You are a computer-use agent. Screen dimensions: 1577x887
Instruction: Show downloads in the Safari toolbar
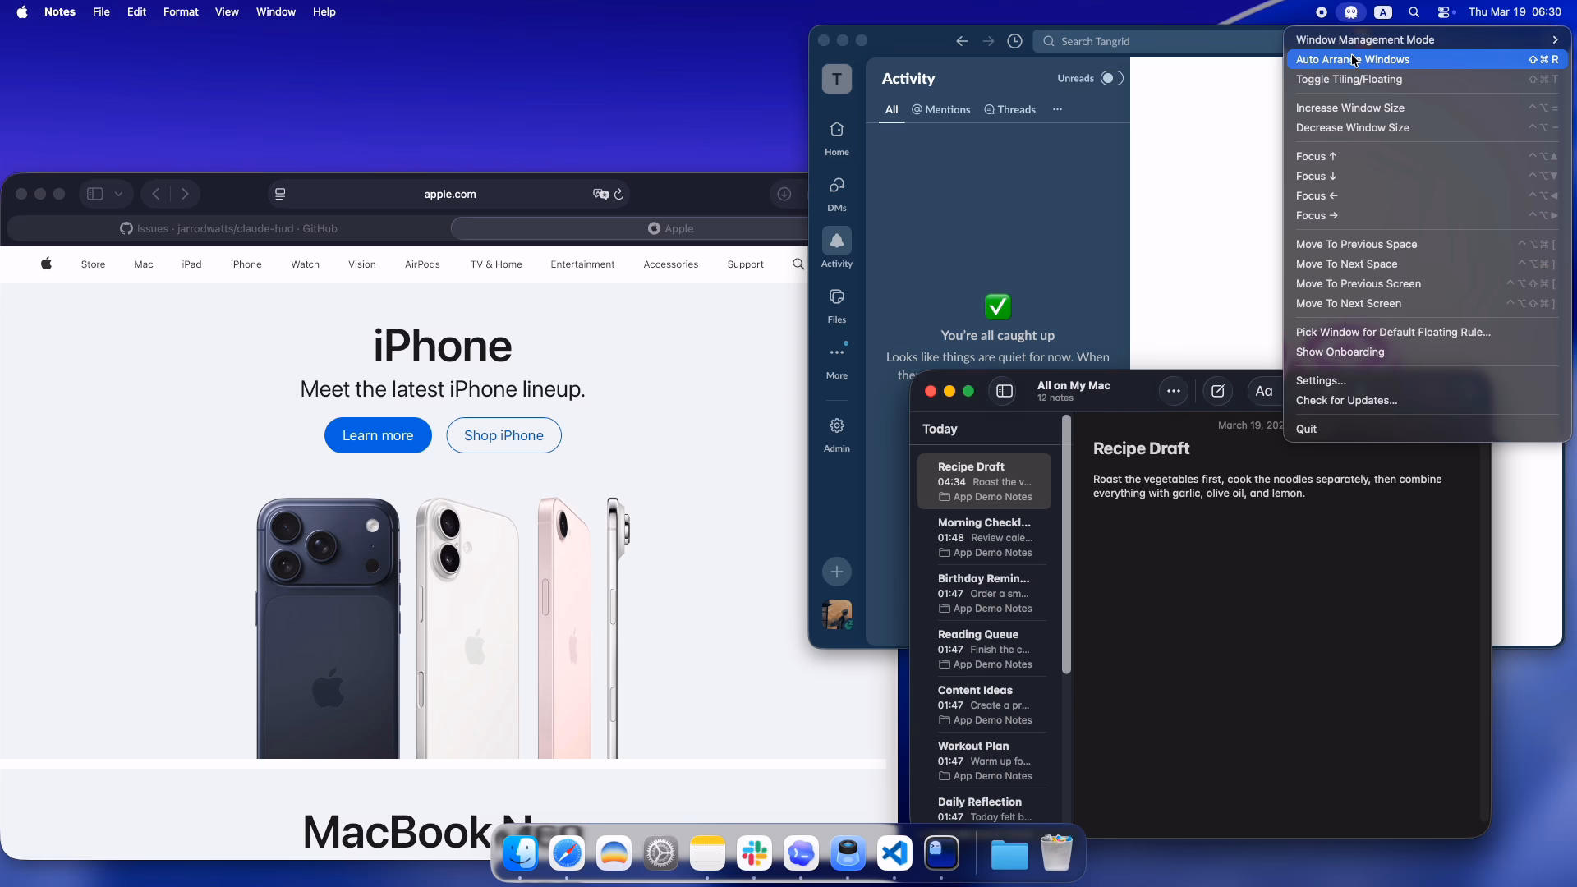click(x=784, y=194)
